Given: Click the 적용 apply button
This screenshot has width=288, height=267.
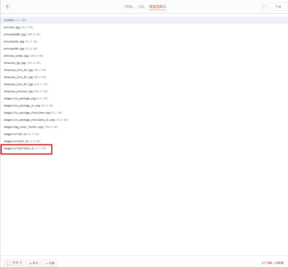Looking at the screenshot, I should 278,7.
